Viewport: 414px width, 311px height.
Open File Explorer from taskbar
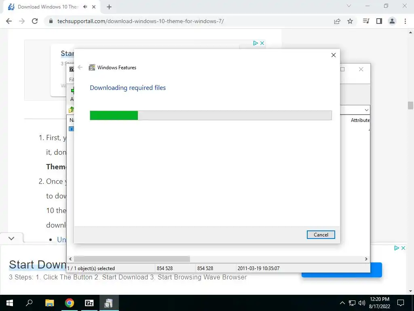pyautogui.click(x=49, y=303)
